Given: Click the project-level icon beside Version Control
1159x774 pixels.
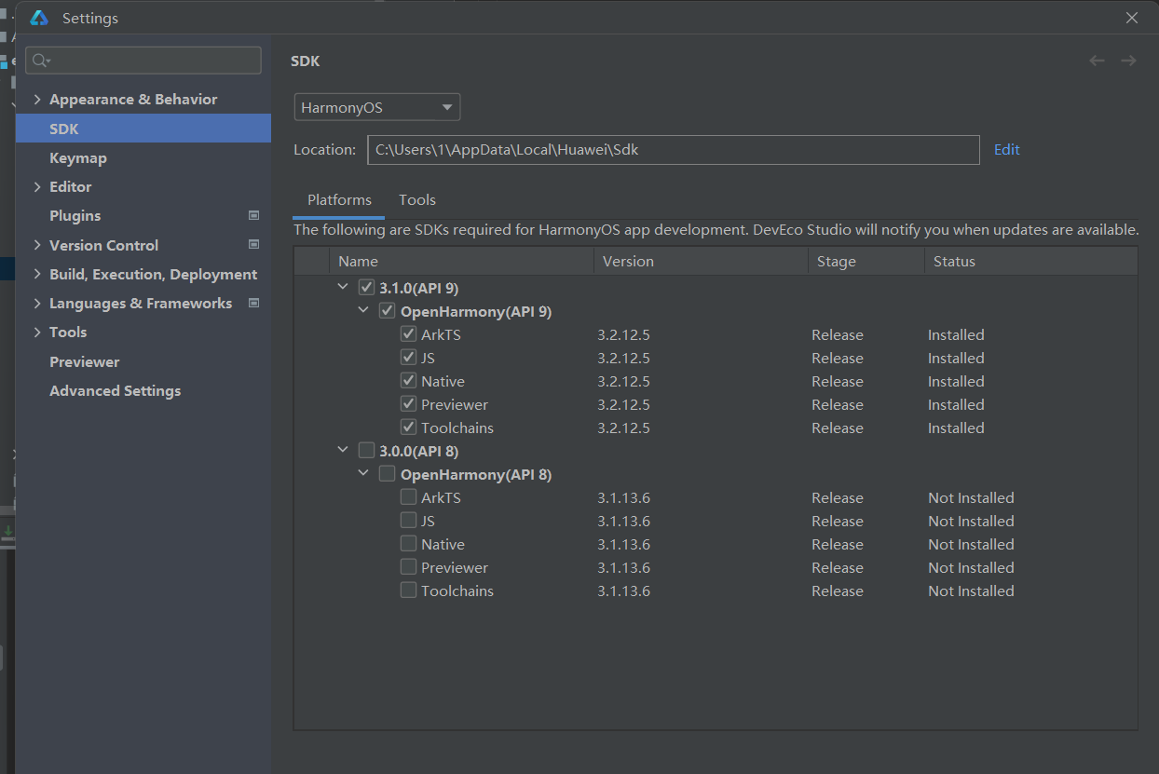Looking at the screenshot, I should 253,245.
